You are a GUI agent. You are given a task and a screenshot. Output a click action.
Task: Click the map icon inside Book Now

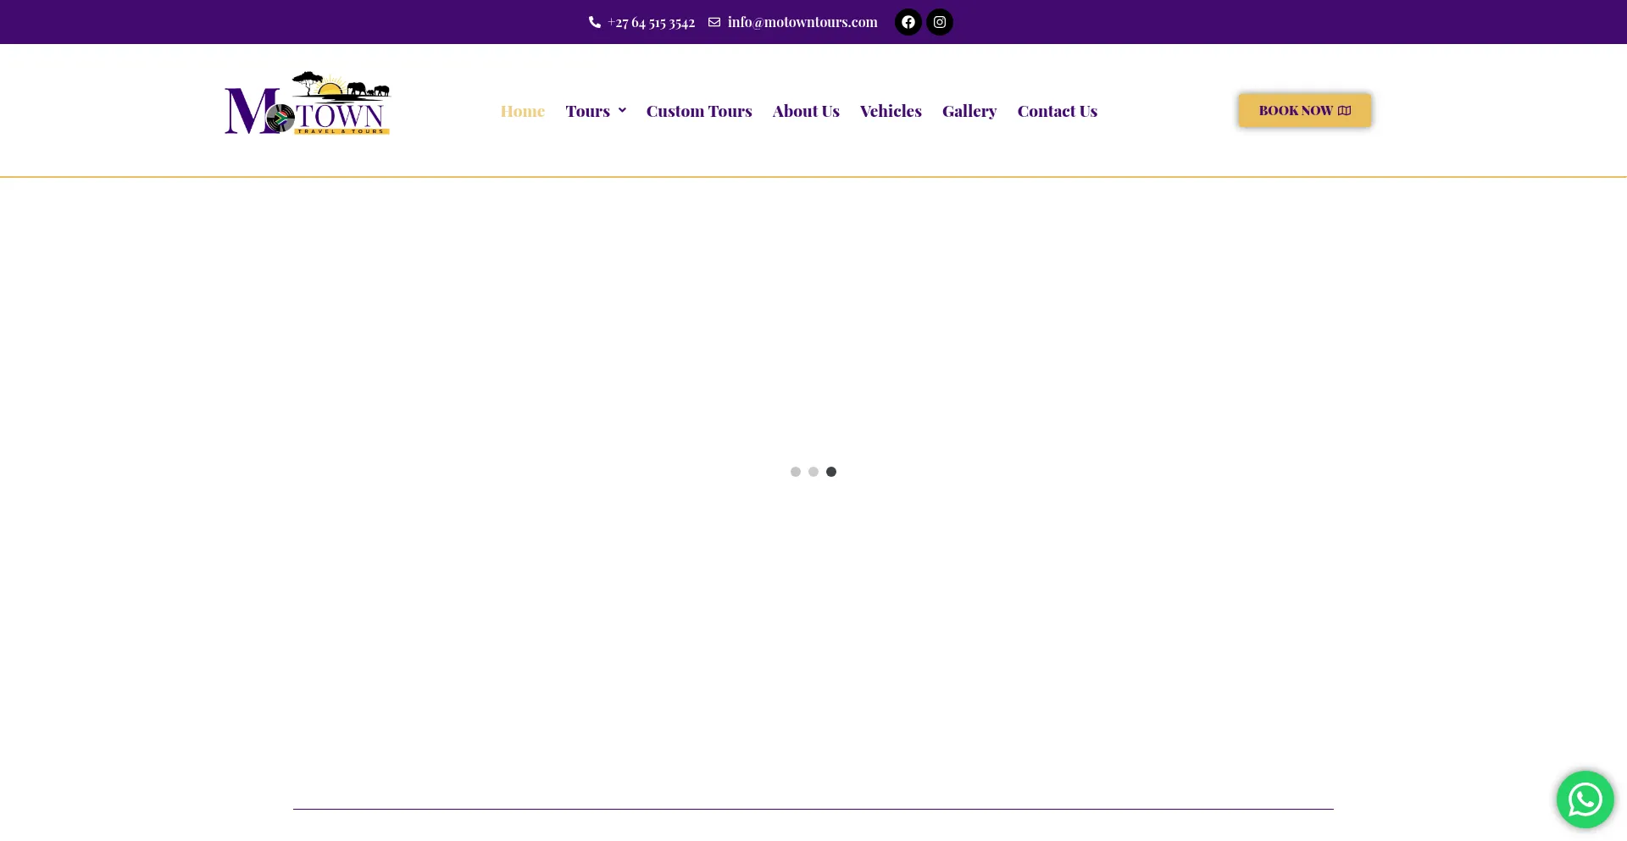[1344, 110]
